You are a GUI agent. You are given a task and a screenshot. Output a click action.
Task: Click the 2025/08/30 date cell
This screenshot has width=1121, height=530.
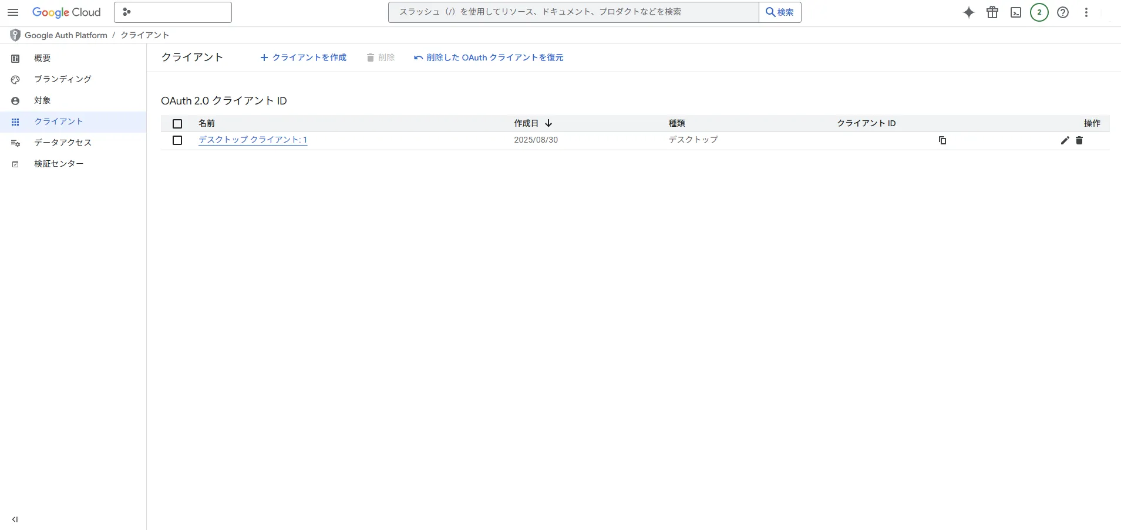point(536,140)
